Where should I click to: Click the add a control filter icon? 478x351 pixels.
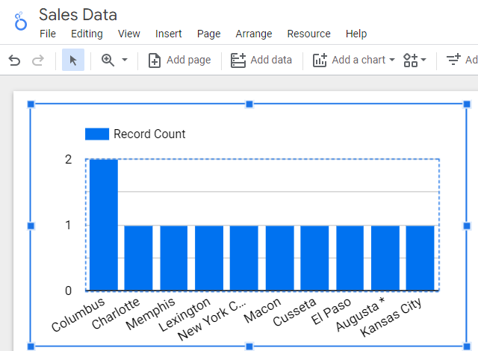pos(453,60)
